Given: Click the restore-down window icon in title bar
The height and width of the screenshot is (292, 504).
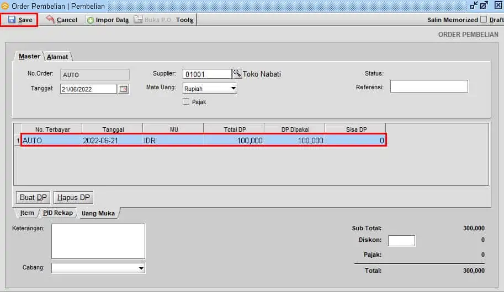Looking at the screenshot, I should coord(474,5).
